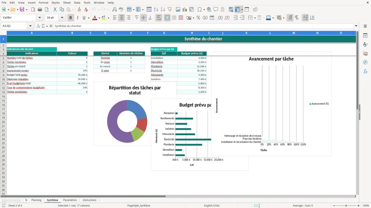Viewport: 371px width, 208px height.
Task: Click the Define Print Area icon
Action: pyautogui.click(x=231, y=10)
